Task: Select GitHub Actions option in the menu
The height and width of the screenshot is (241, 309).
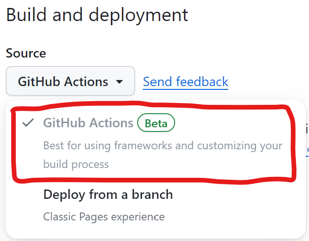Action: pyautogui.click(x=88, y=123)
